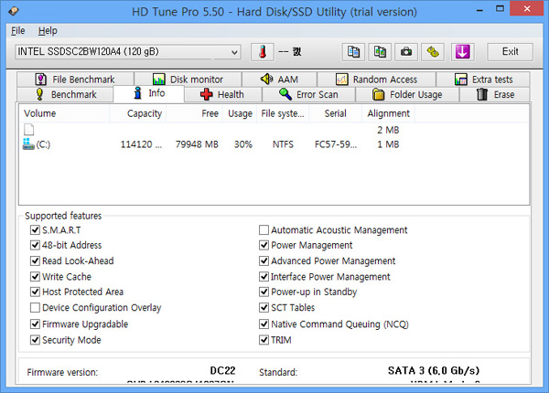This screenshot has width=549, height=393.
Task: Toggle Interface Power Management checkbox
Action: pos(264,277)
